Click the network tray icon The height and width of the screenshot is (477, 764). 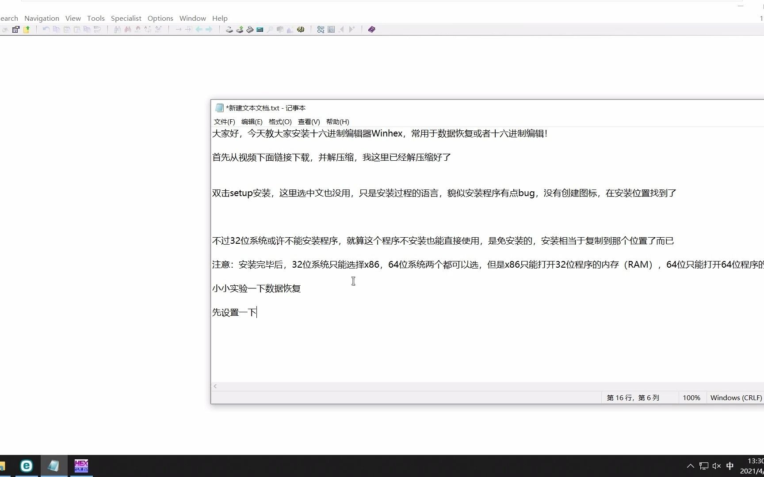tap(704, 466)
